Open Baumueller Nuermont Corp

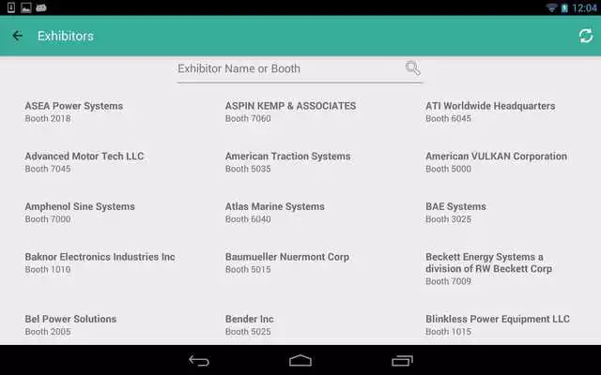[287, 262]
